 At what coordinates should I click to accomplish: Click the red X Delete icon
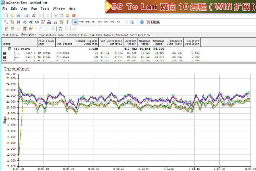[74, 15]
